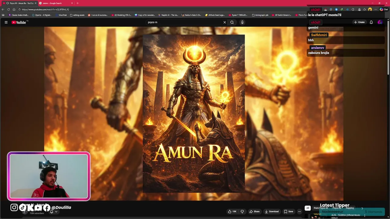Open Copilot Chat in browser toolbar

coord(384,9)
